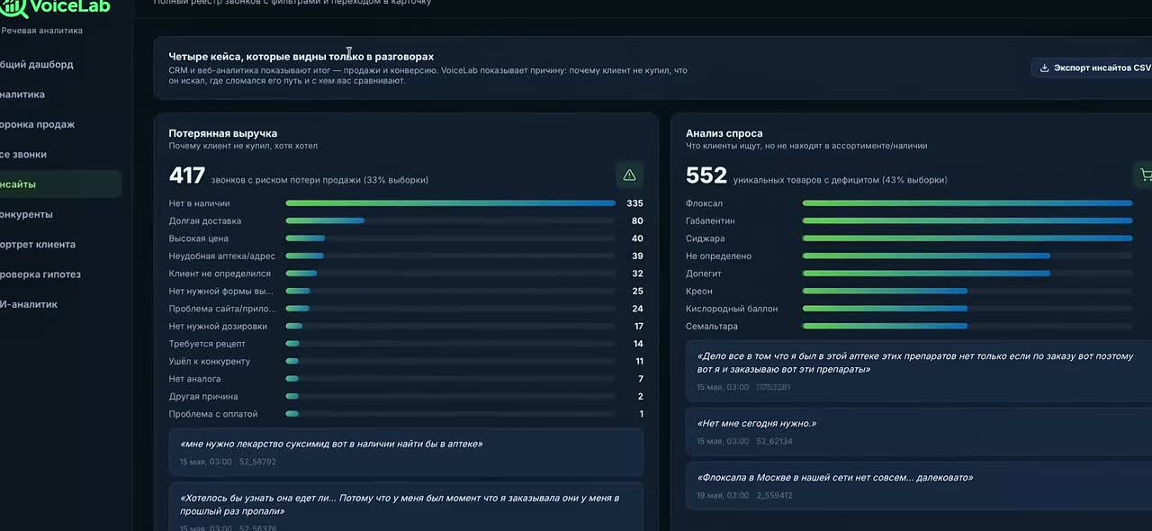Select the Семальтара product label
Viewport: 1152px width, 531px height.
click(712, 326)
